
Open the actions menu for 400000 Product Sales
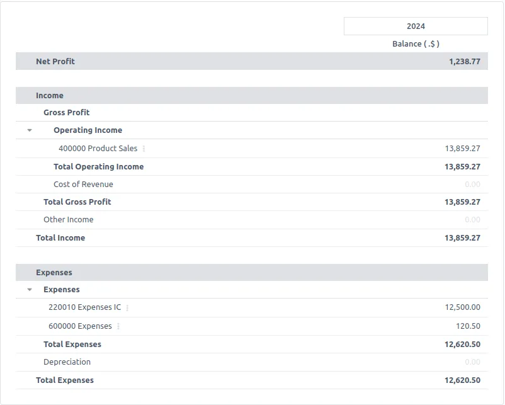[x=143, y=149]
